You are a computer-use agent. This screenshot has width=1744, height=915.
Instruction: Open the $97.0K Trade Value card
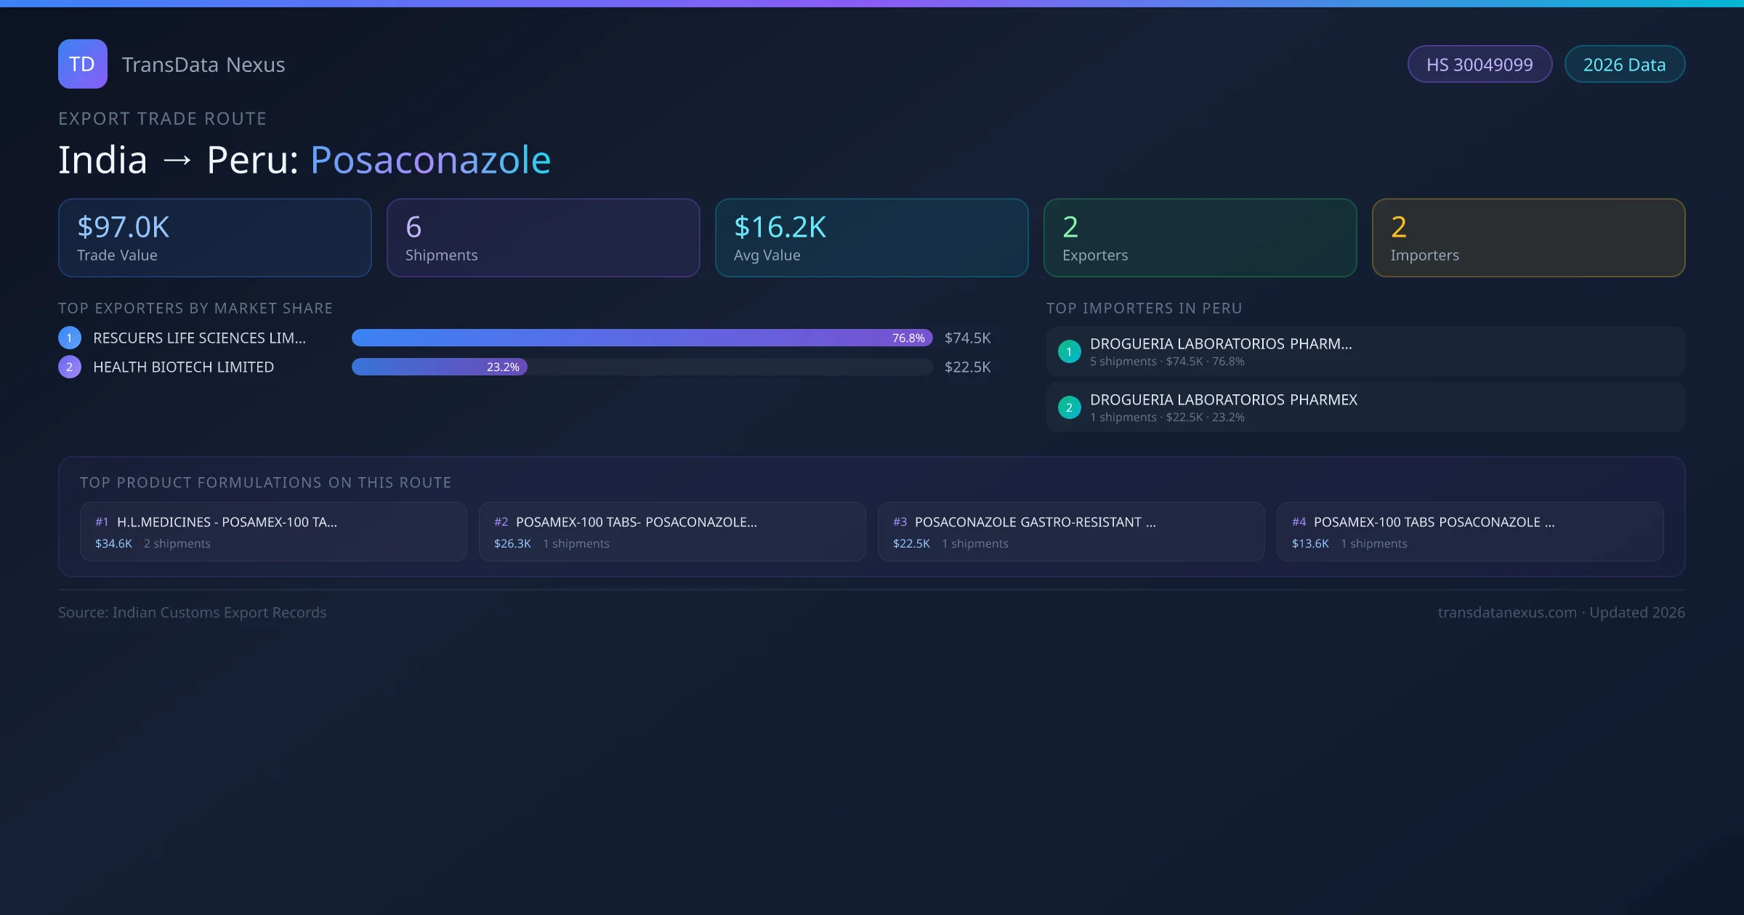coord(215,238)
